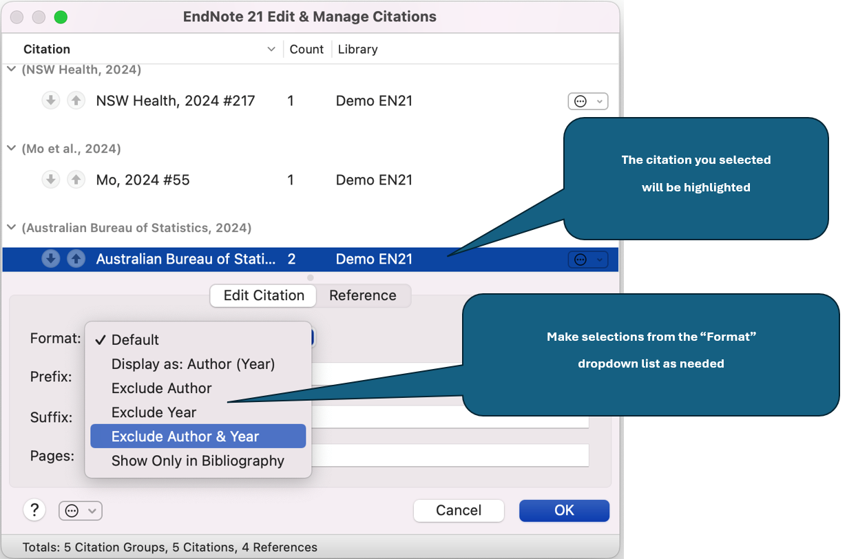Dismiss the dialog with Cancel
Screen dimensions: 847x559
pyautogui.click(x=459, y=510)
